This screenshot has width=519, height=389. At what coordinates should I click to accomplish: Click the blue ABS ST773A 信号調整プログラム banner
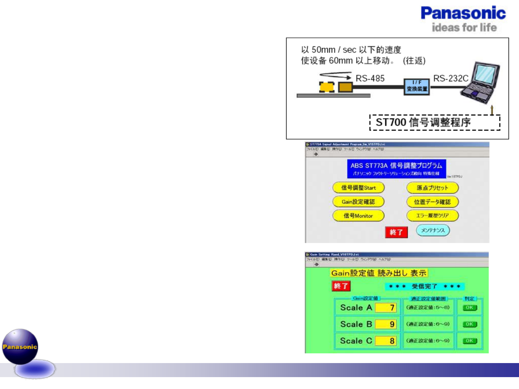396,169
